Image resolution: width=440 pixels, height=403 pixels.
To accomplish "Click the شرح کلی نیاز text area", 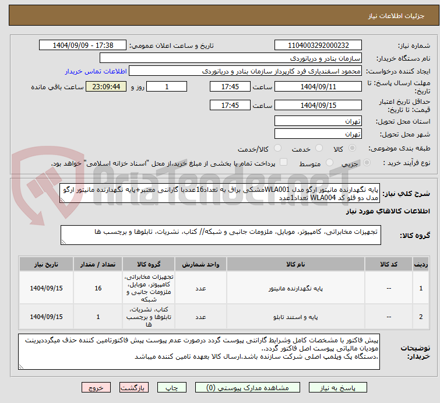I will tap(220, 193).
